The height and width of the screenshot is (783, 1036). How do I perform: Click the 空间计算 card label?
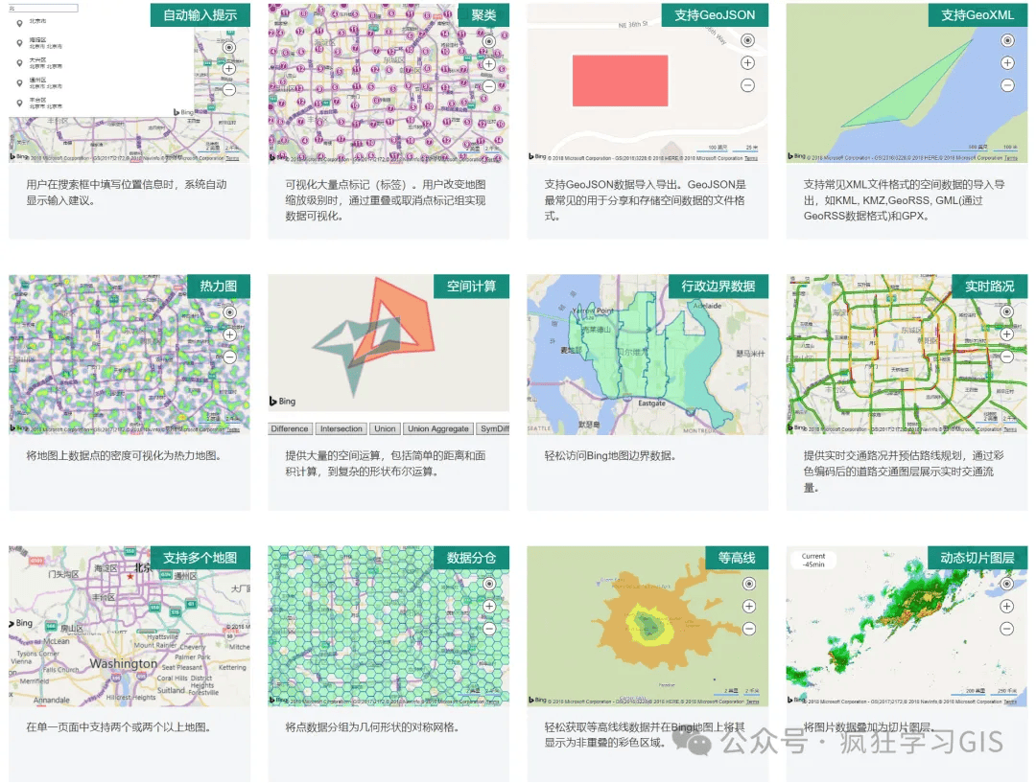coord(471,287)
